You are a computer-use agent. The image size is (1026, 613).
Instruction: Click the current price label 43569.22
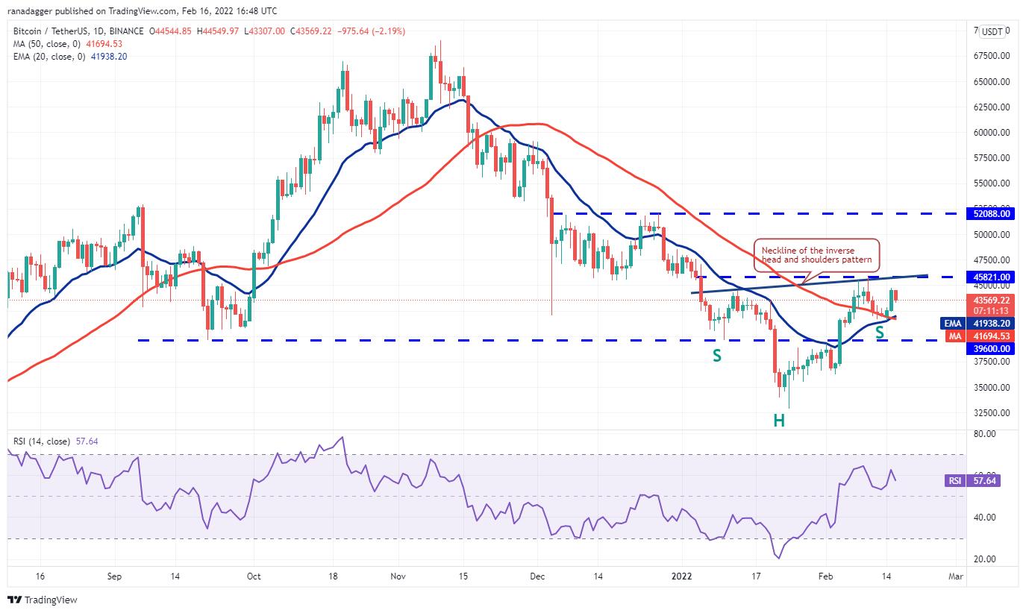(992, 300)
